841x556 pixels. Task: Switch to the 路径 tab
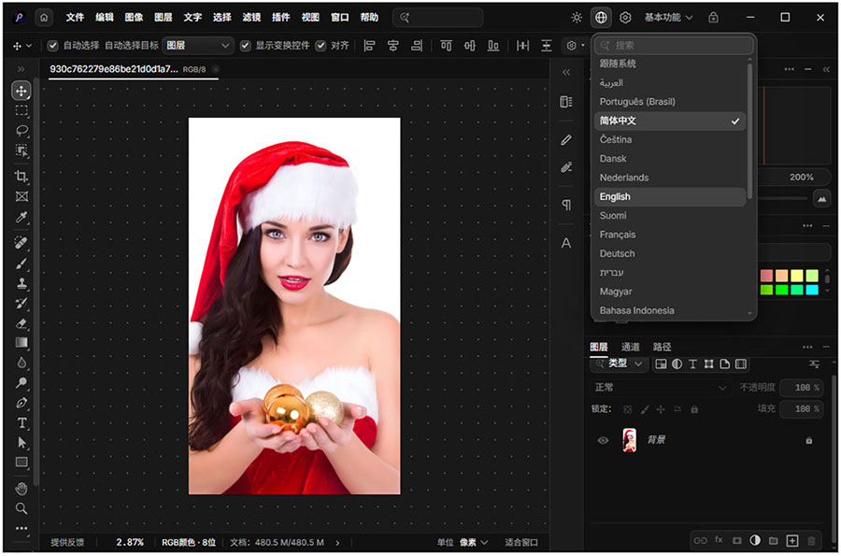pyautogui.click(x=662, y=348)
